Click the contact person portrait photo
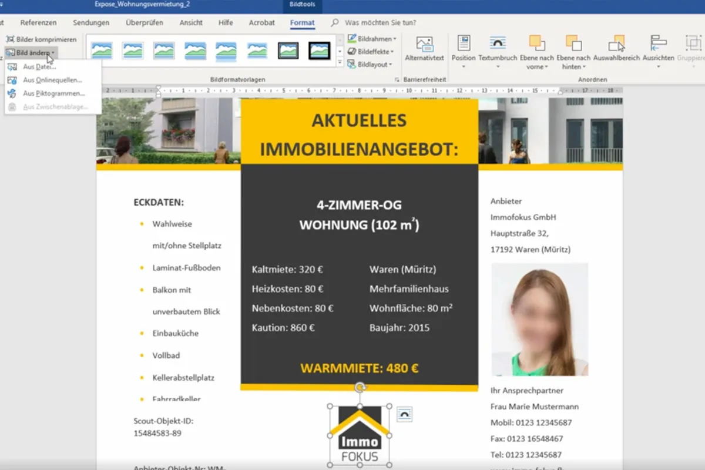This screenshot has width=705, height=470. click(539, 319)
